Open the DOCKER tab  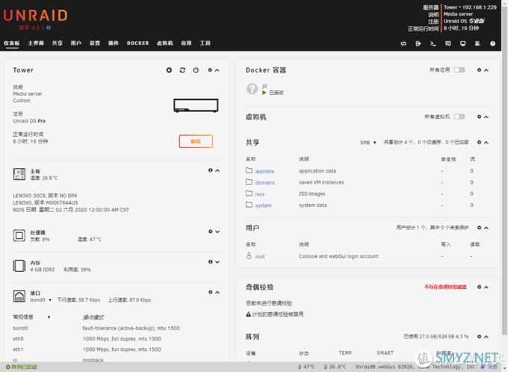coord(137,43)
